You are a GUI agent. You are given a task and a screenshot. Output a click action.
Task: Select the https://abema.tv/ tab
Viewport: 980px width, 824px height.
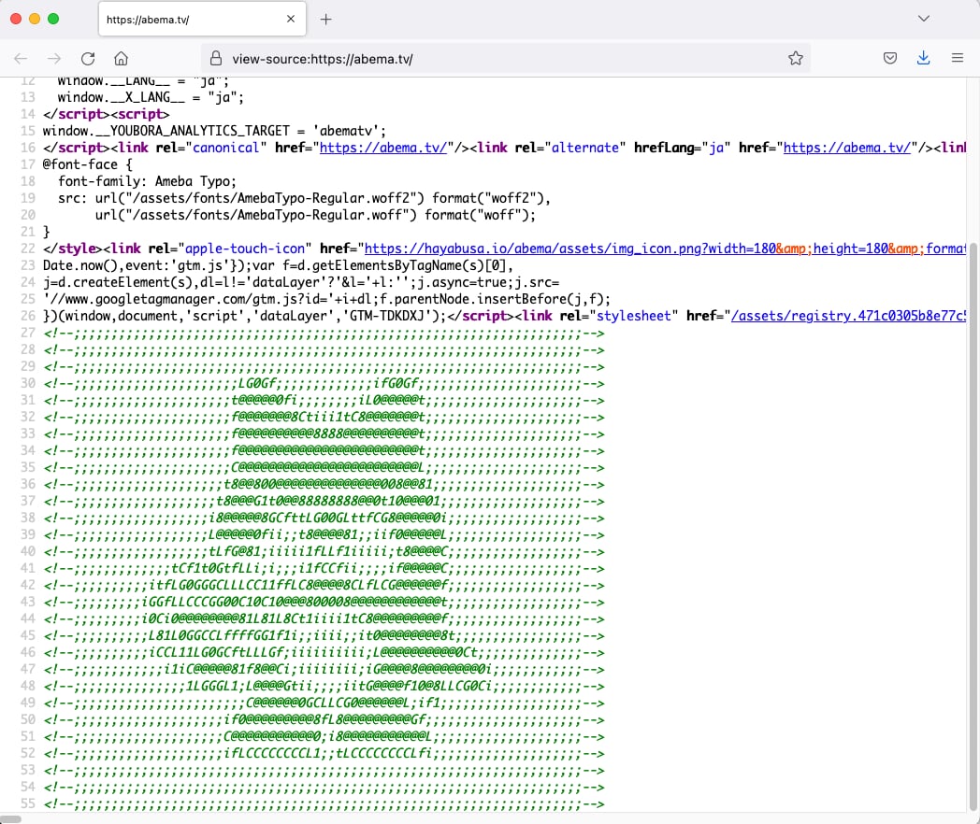202,20
